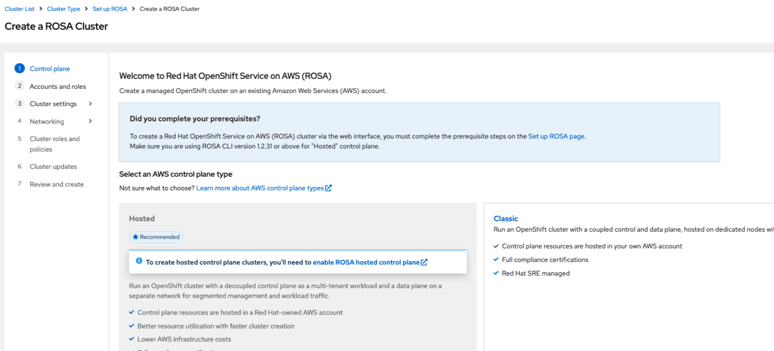Click Cluster Type breadcrumb link
The height and width of the screenshot is (351, 774).
pos(63,9)
